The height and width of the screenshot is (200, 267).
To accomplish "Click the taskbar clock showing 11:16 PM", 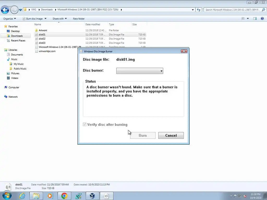I will pyautogui.click(x=256, y=196).
